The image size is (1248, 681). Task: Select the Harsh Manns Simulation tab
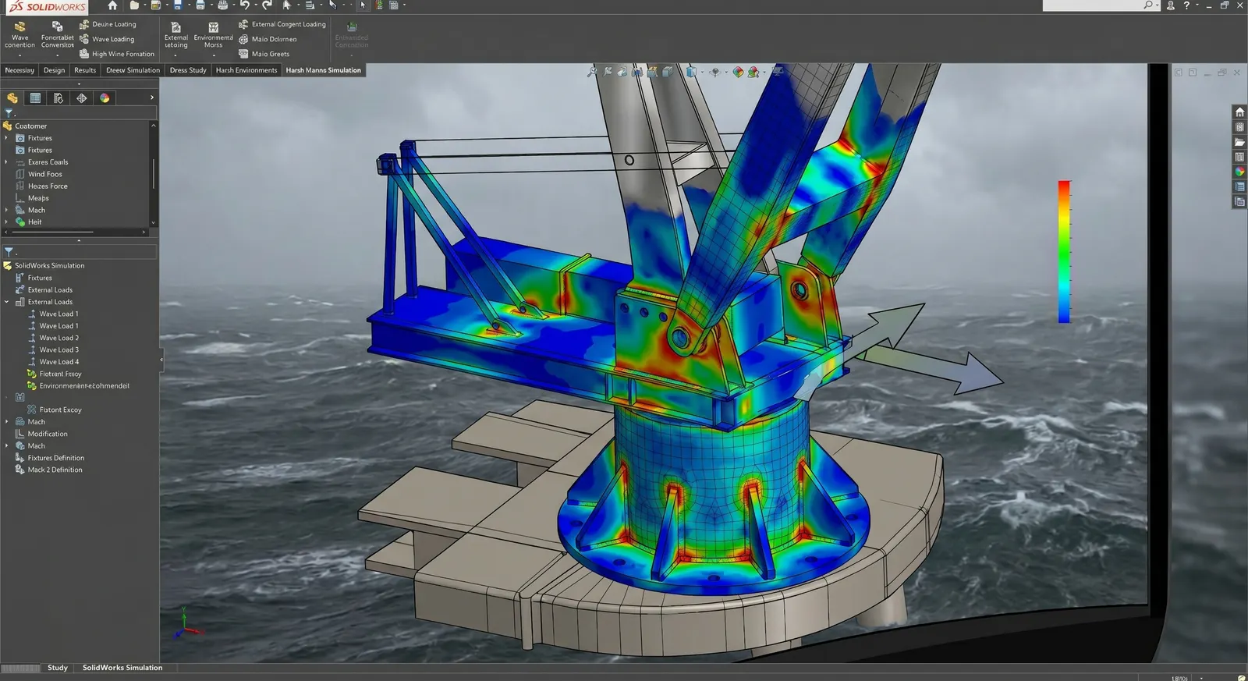323,70
